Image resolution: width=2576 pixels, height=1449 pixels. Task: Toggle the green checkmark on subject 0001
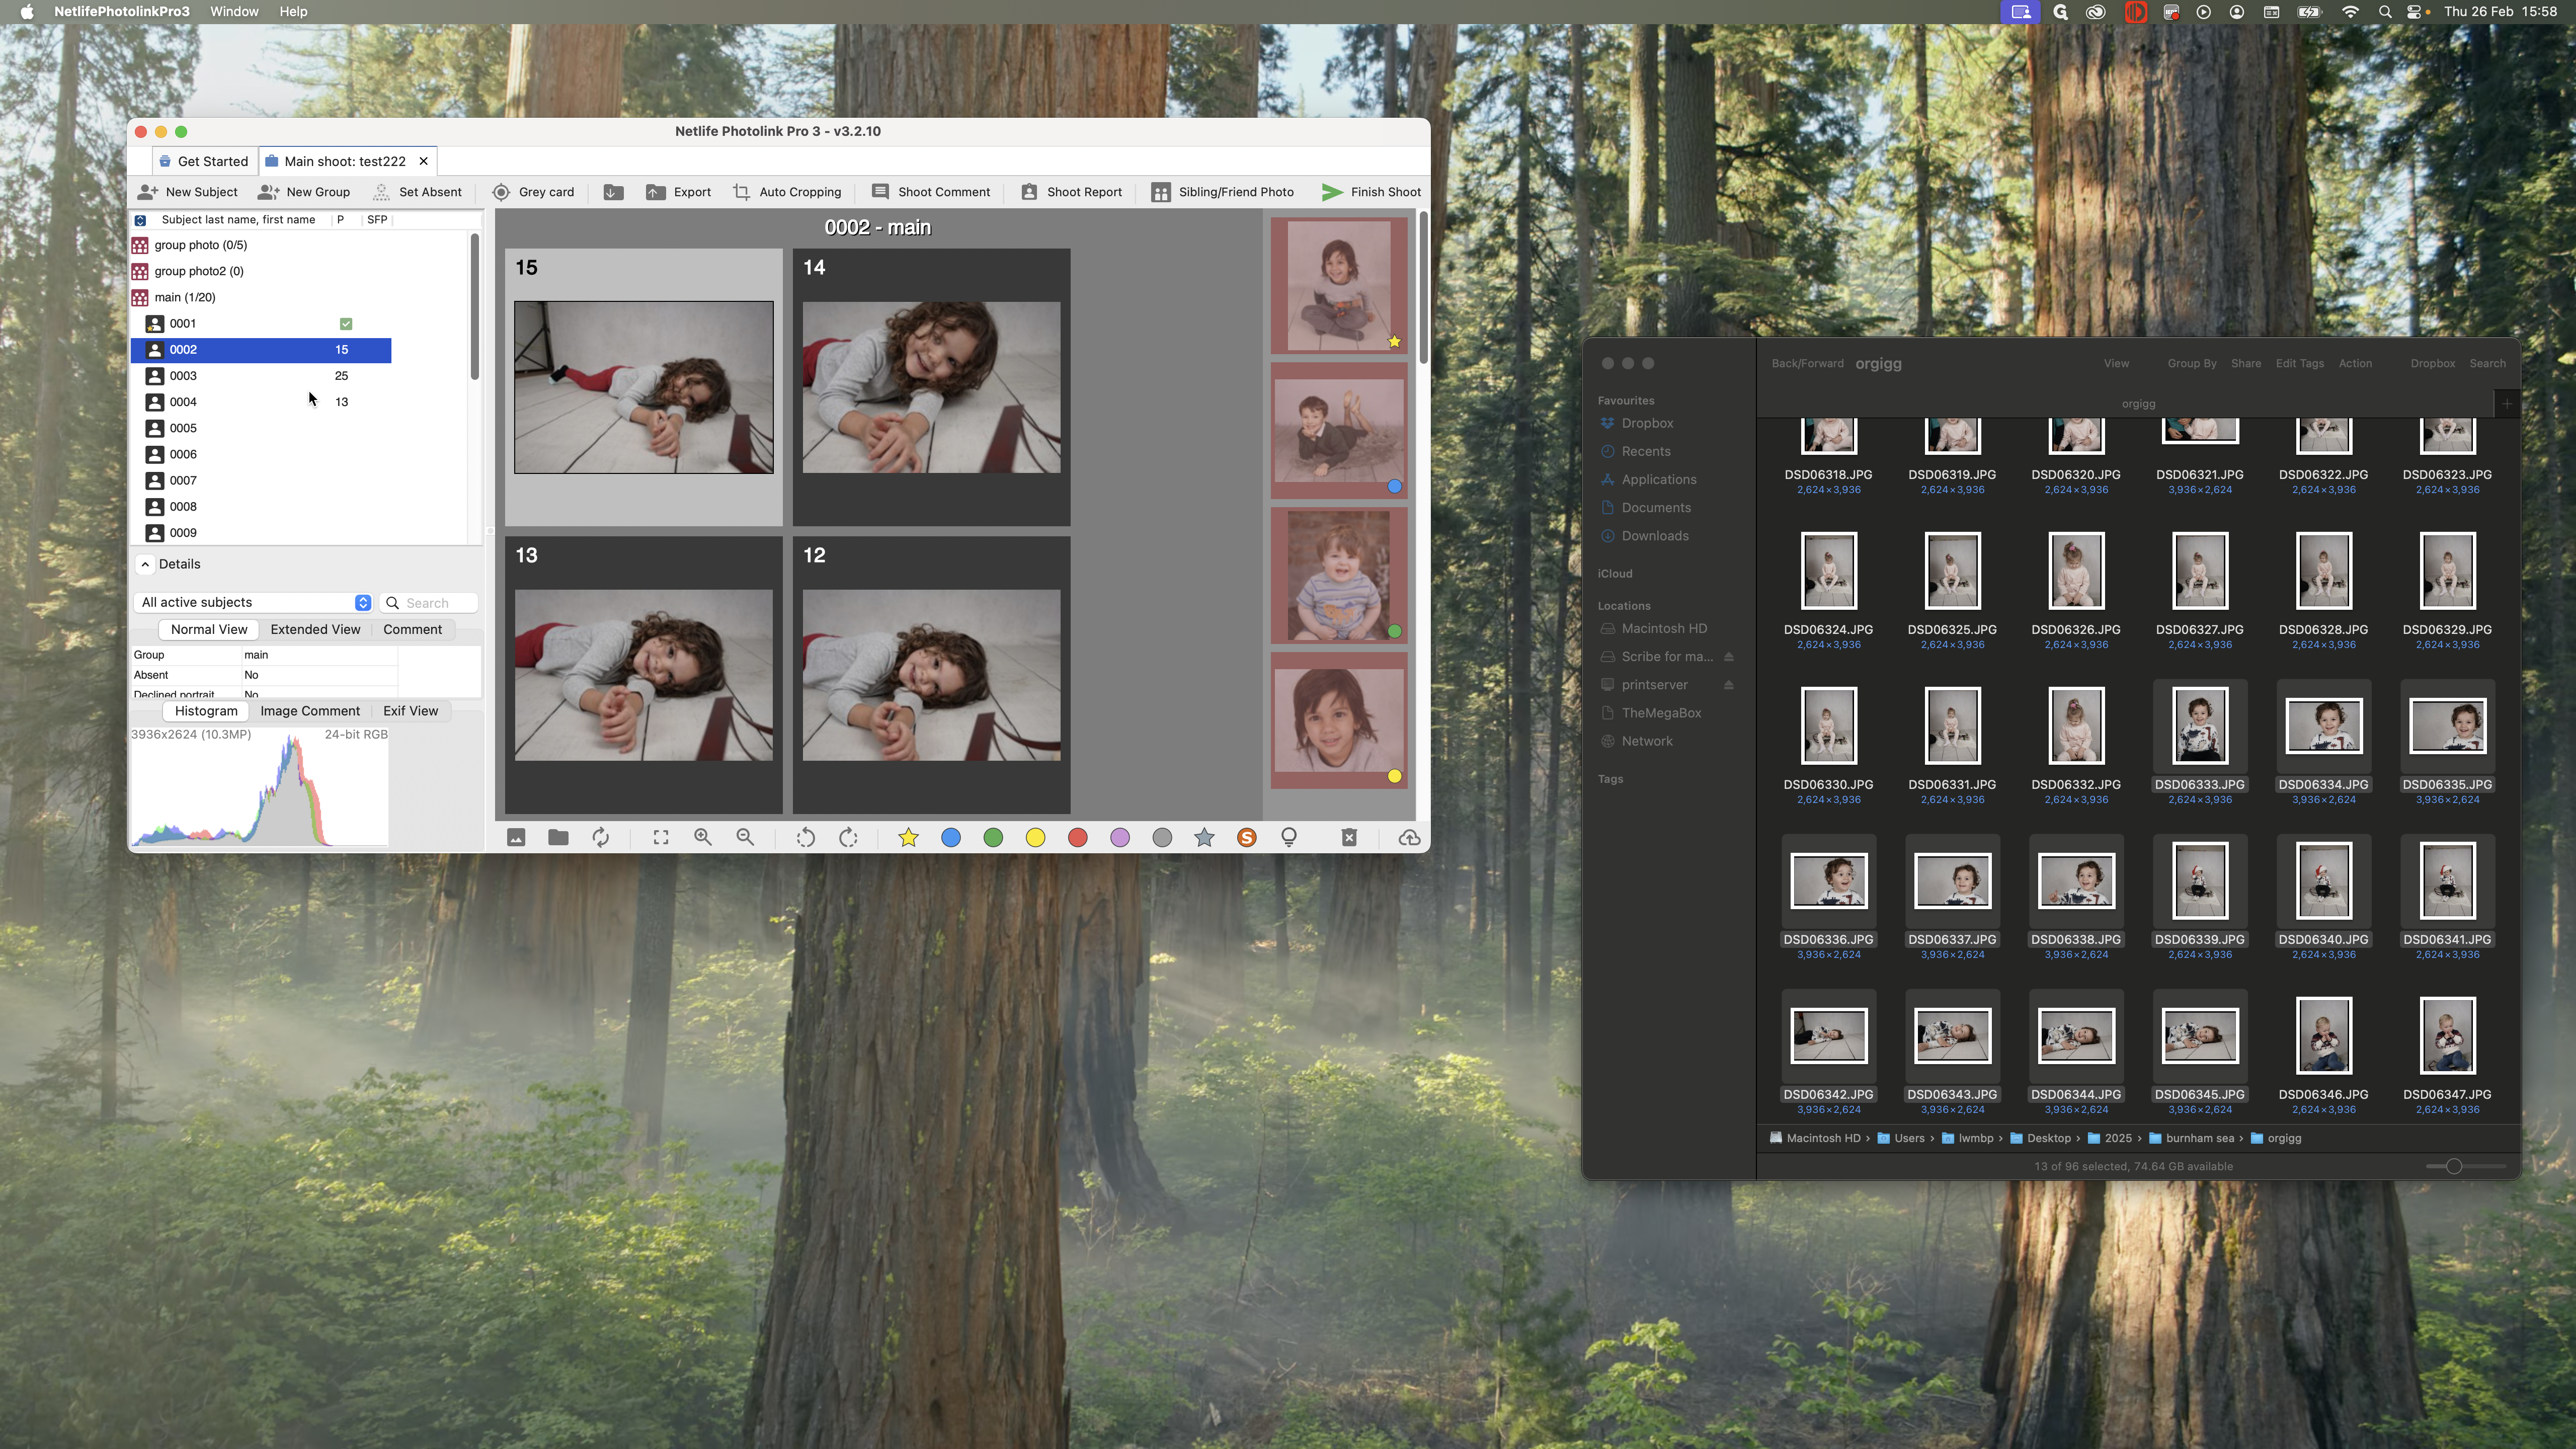coord(346,323)
